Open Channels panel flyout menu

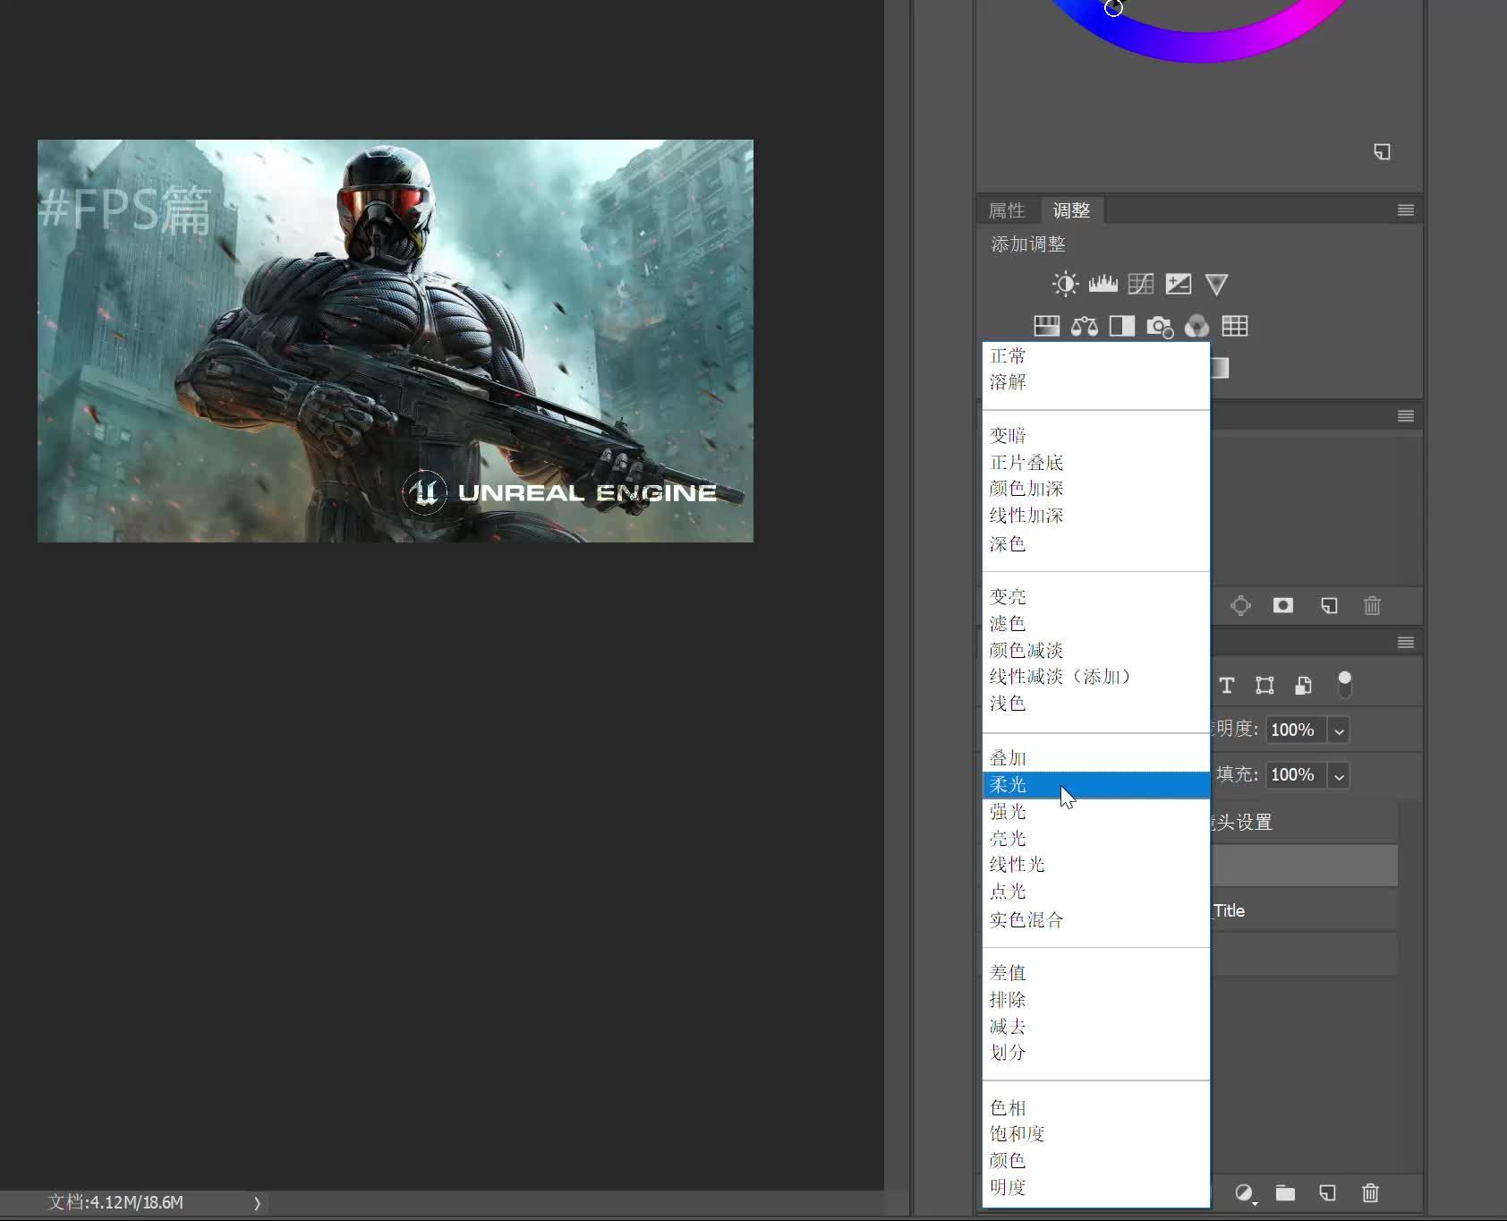(1406, 416)
